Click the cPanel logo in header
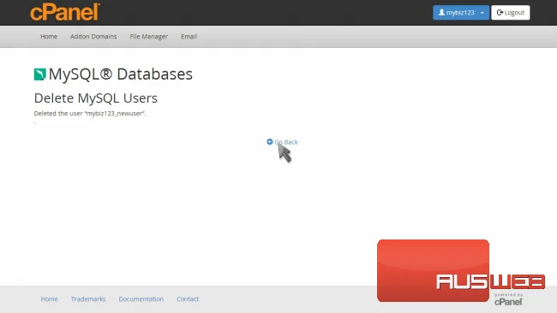 point(65,12)
